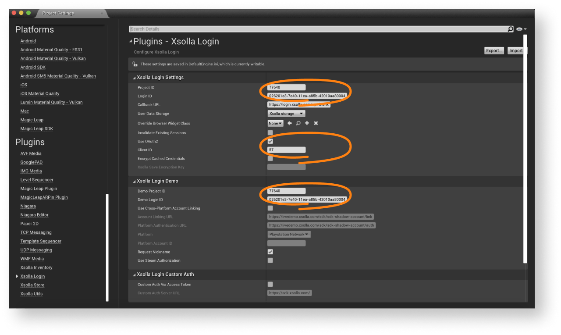Viewport: 561px width, 335px height.
Task: Click the search magnifier icon in Search Details
Action: (510, 29)
